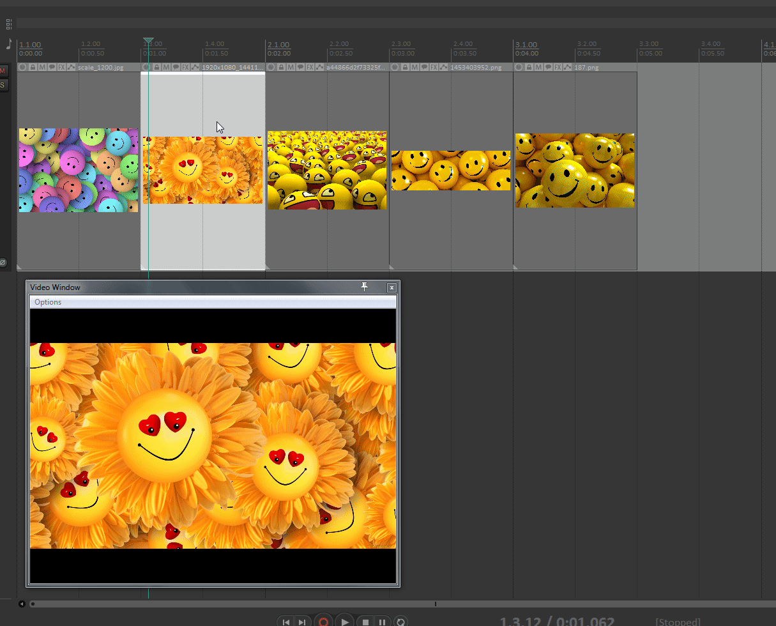The width and height of the screenshot is (776, 626).
Task: Click the 3.1.00 marker on timeline ruler
Action: point(526,45)
